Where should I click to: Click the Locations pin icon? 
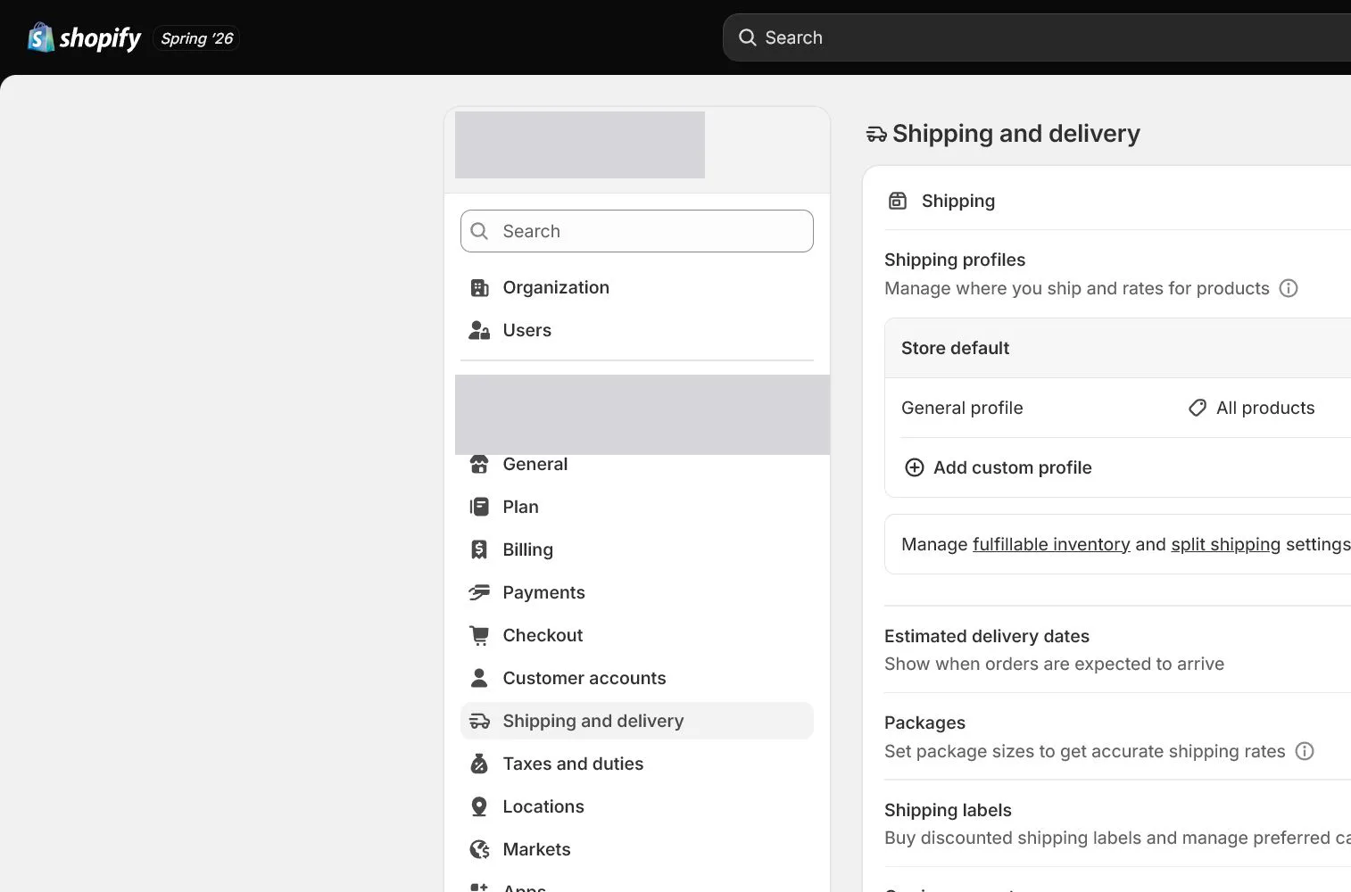[479, 806]
